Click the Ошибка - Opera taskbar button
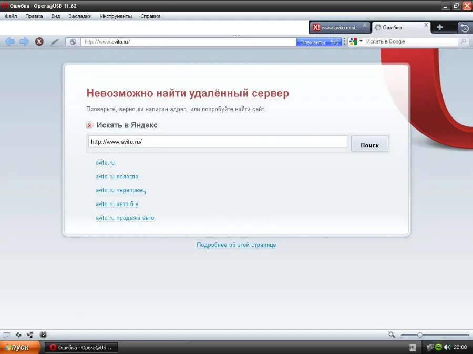This screenshot has height=354, width=473. (x=81, y=347)
